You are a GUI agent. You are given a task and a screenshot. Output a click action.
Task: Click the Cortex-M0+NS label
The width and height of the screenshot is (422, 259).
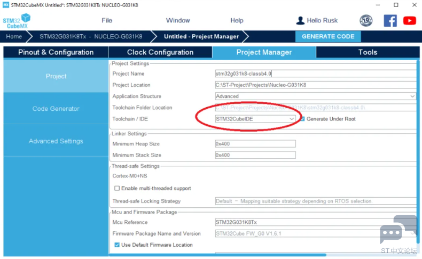click(x=130, y=176)
